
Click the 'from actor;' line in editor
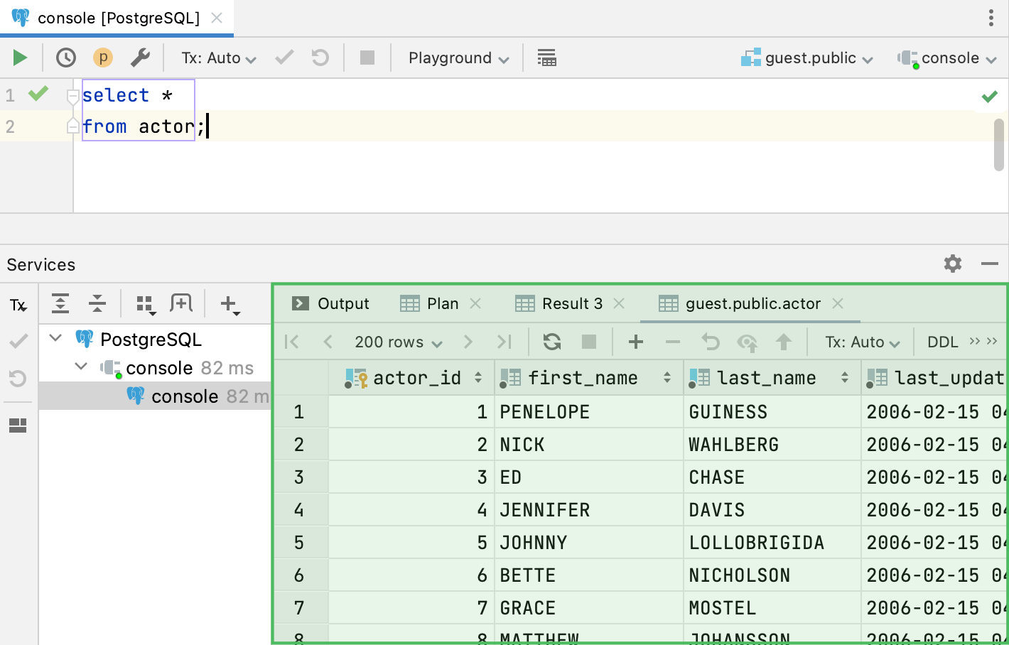pos(143,126)
